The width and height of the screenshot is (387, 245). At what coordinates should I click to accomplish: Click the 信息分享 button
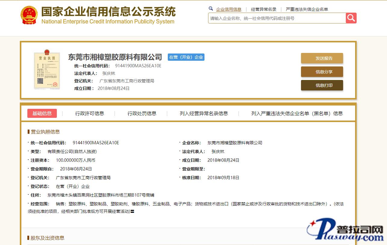322,72
